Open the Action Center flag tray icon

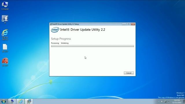click(165, 101)
